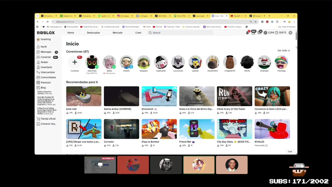Open Corredor game thumbnail
Viewport: 332px width, 187px height.
point(121,129)
